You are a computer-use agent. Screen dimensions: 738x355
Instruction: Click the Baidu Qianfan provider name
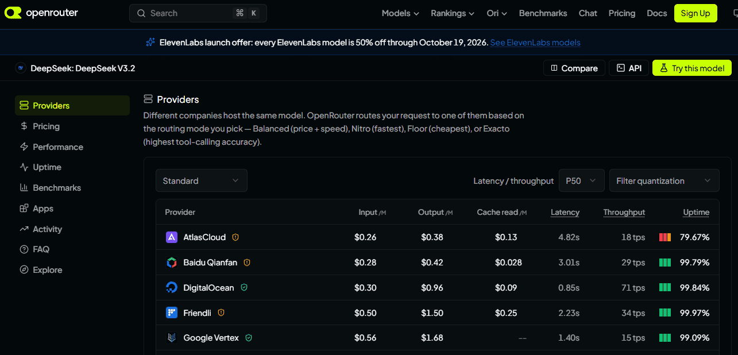point(210,263)
